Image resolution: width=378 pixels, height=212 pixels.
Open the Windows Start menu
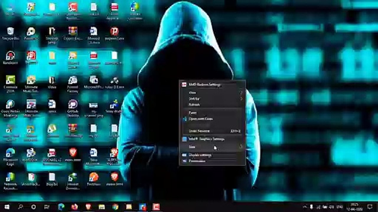point(6,207)
